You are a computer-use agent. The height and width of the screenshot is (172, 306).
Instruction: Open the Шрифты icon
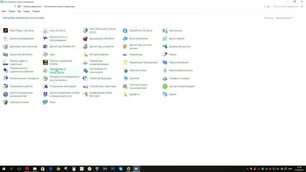coord(125,94)
